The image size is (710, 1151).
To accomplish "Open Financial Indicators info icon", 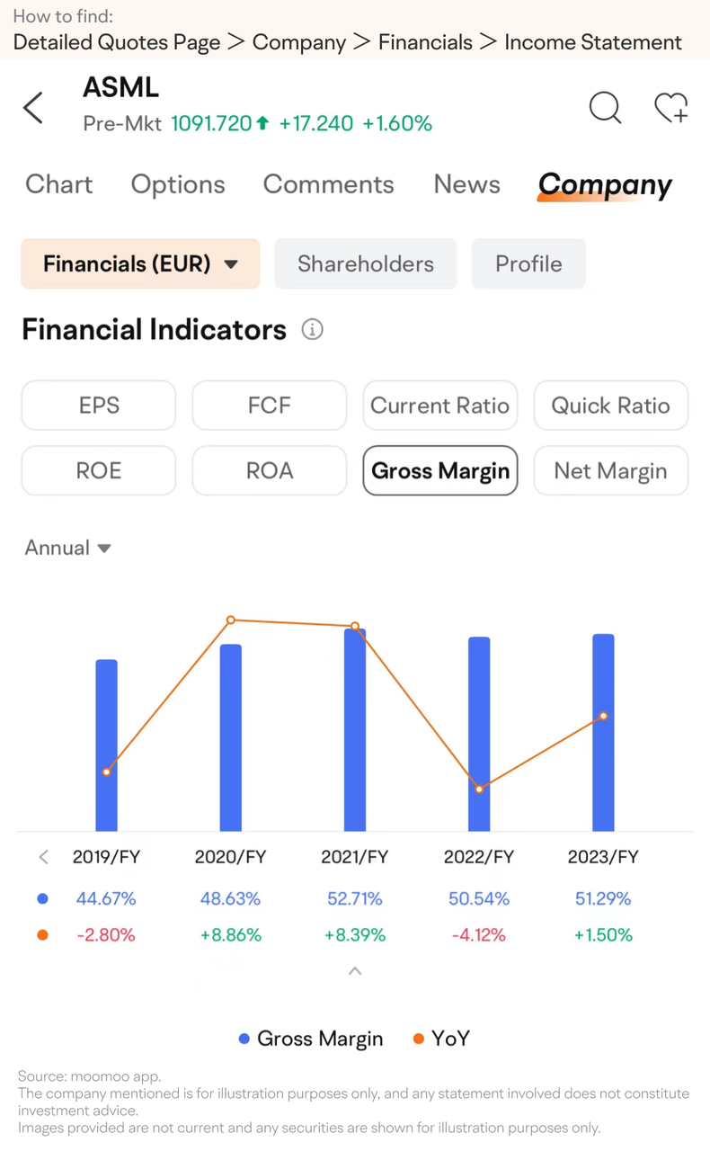I will pos(312,329).
